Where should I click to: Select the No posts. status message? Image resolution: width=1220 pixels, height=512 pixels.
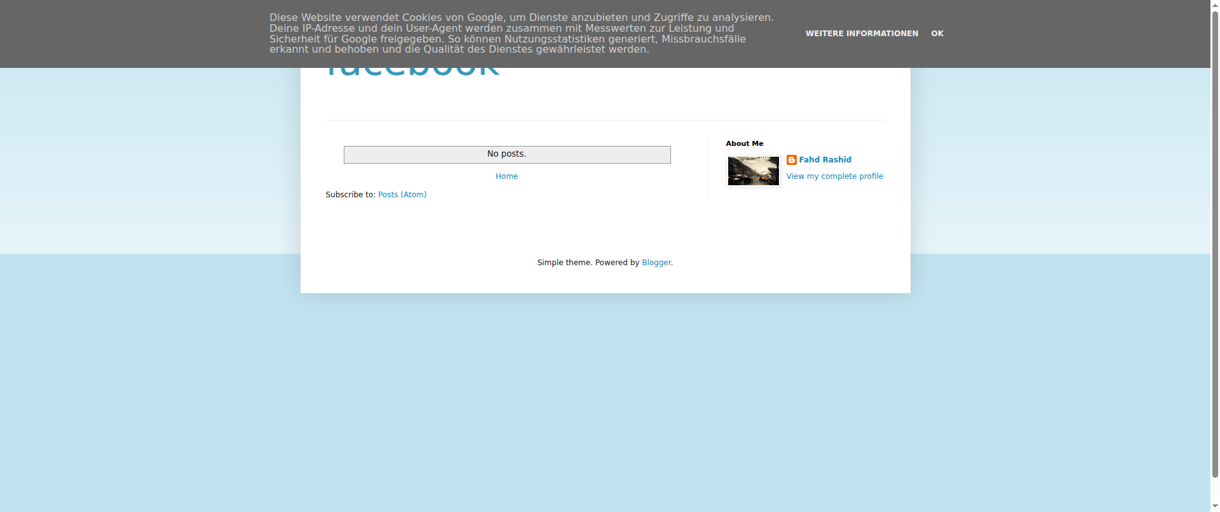coord(506,154)
